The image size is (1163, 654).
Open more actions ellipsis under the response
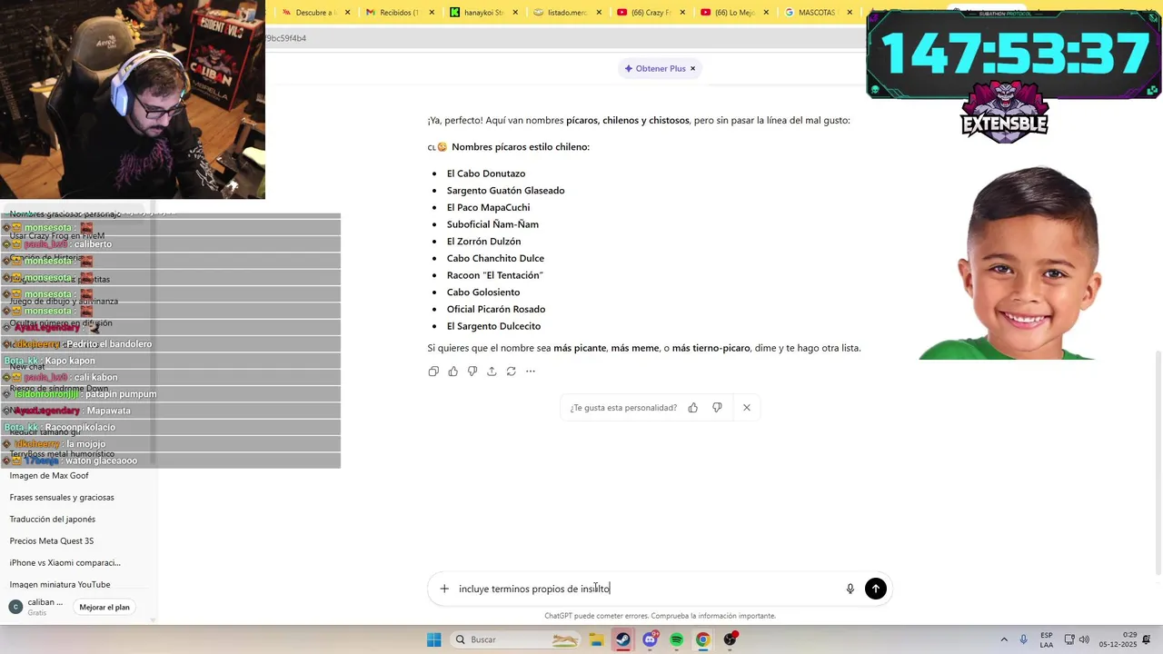(531, 372)
